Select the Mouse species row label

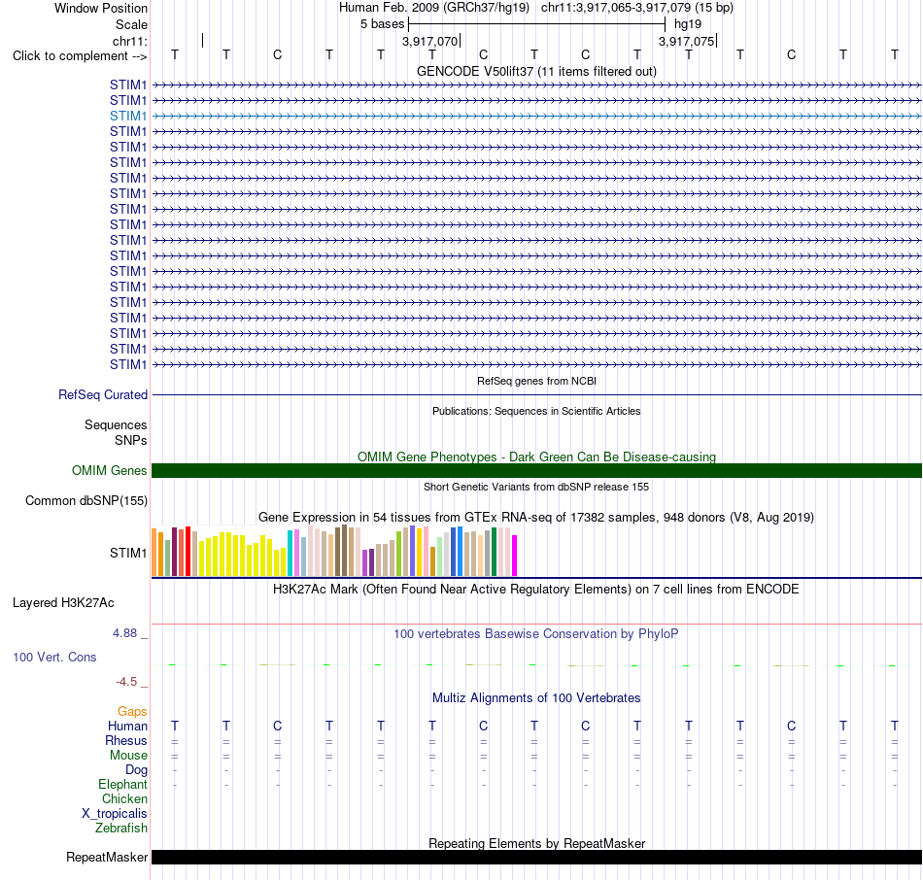[x=128, y=756]
